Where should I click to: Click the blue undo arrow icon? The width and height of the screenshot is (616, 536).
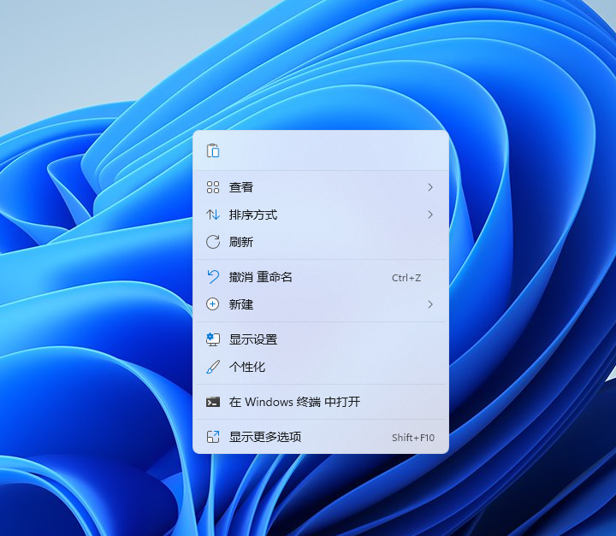tap(213, 277)
